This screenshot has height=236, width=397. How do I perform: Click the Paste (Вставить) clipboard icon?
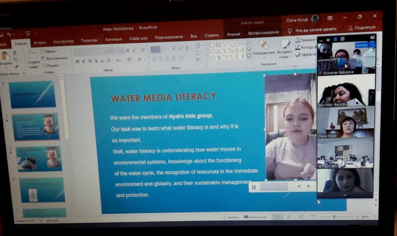5,56
